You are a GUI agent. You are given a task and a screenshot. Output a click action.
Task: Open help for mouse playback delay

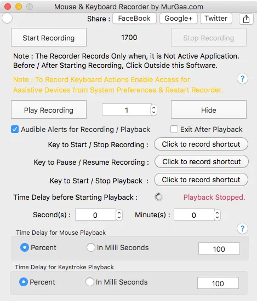coord(242,228)
